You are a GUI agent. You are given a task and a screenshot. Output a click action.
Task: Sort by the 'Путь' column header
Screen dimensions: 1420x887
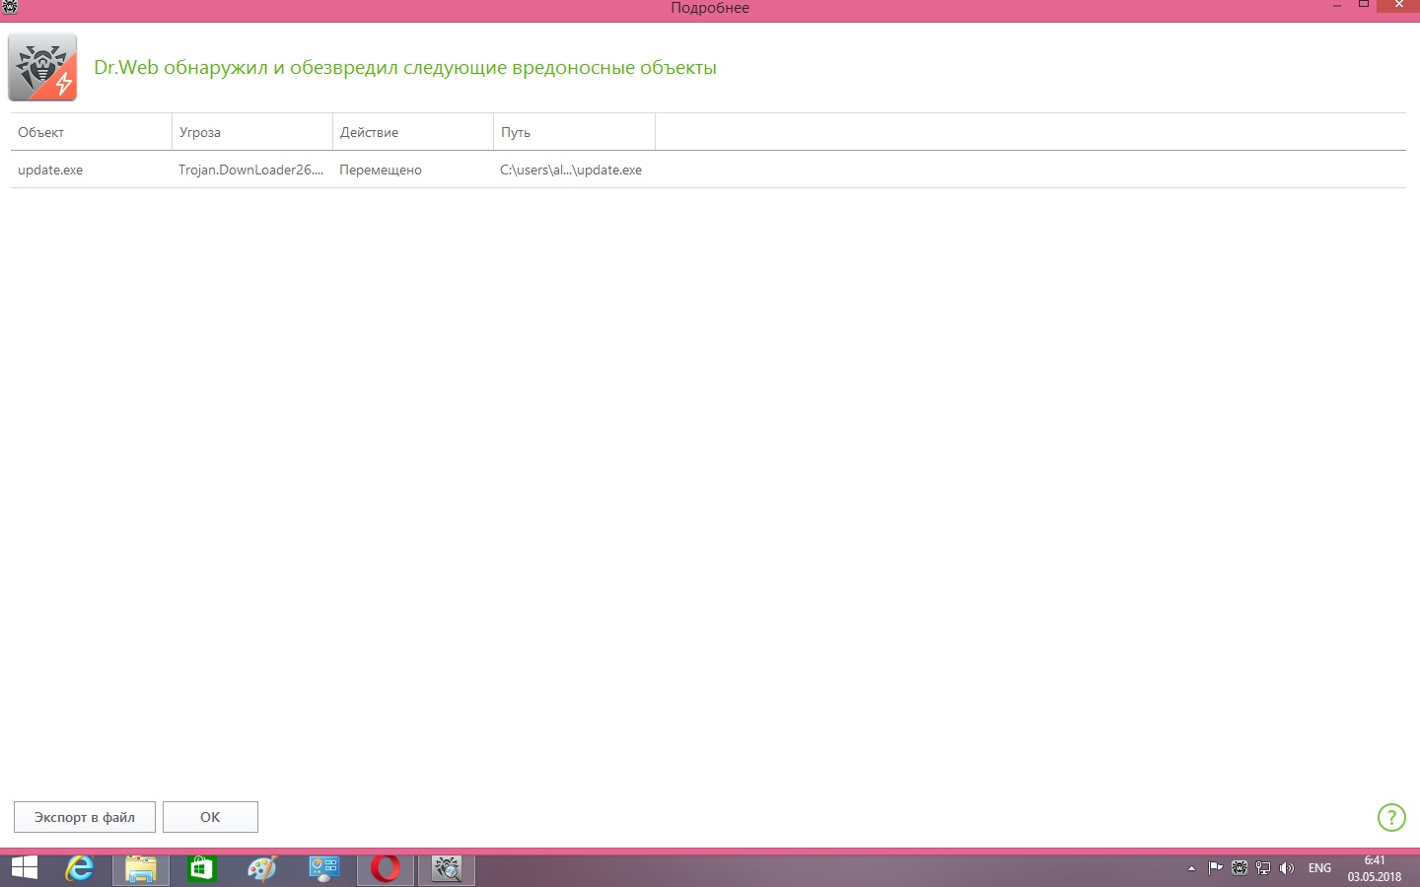point(574,132)
